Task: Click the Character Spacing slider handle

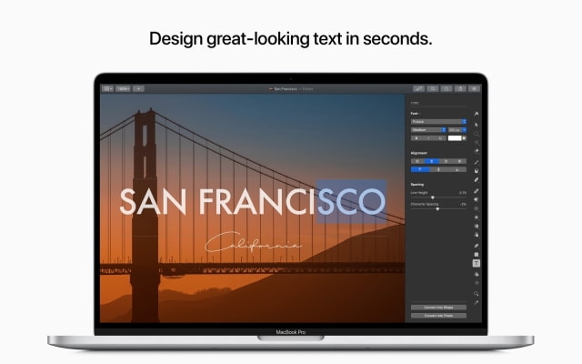Action: (437, 209)
